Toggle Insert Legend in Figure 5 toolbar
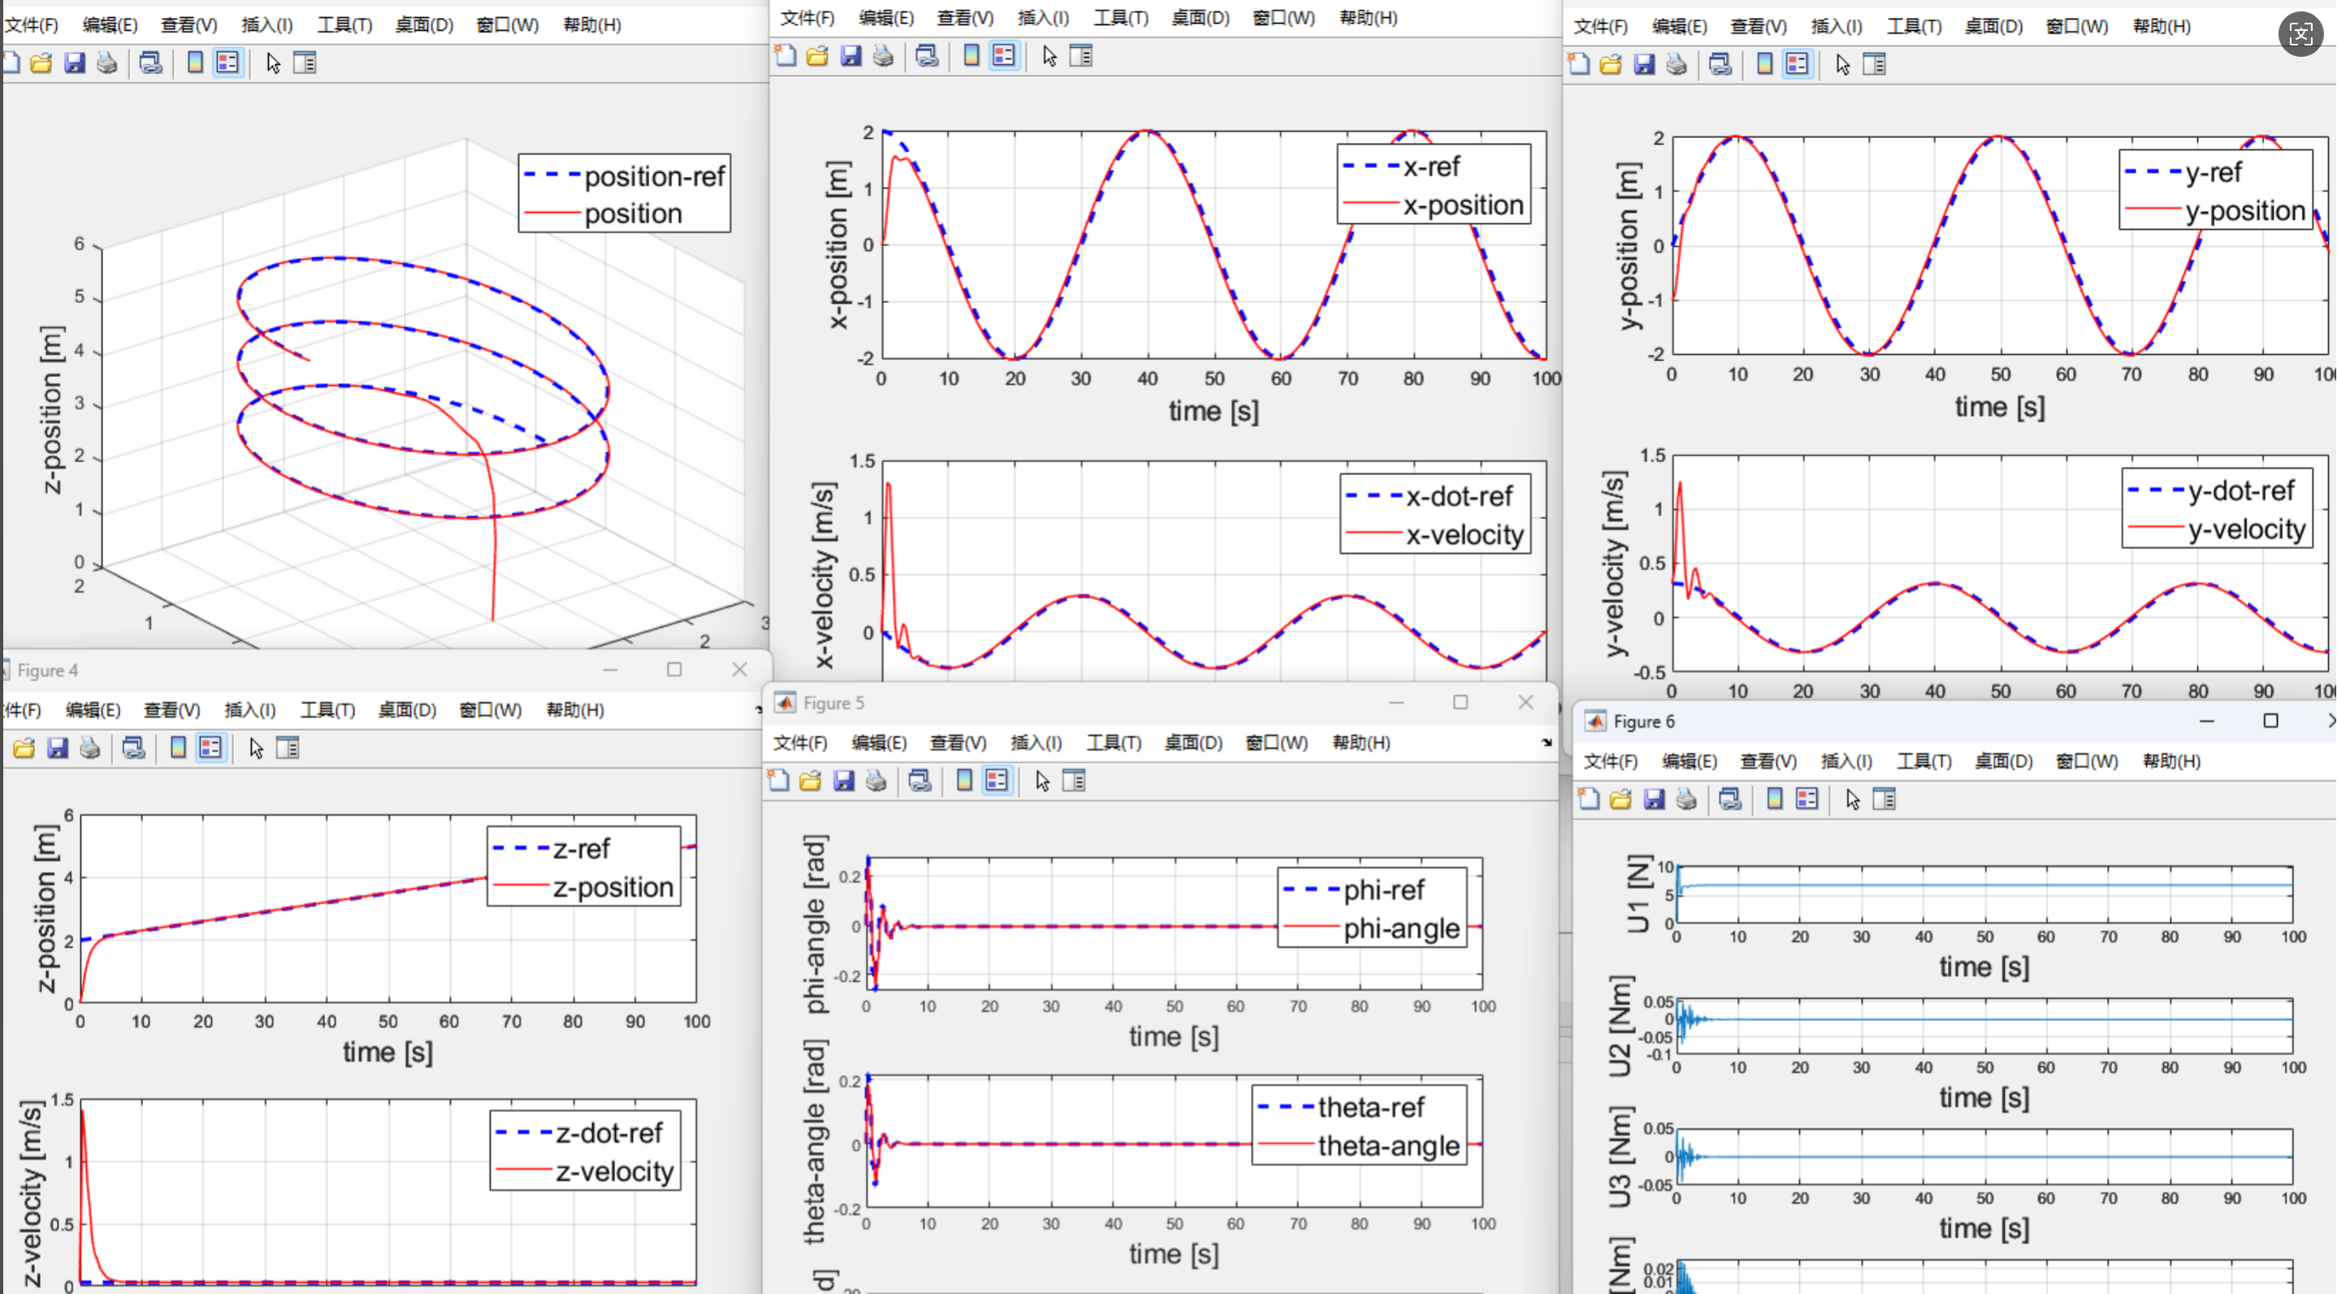The width and height of the screenshot is (2337, 1294). click(997, 781)
